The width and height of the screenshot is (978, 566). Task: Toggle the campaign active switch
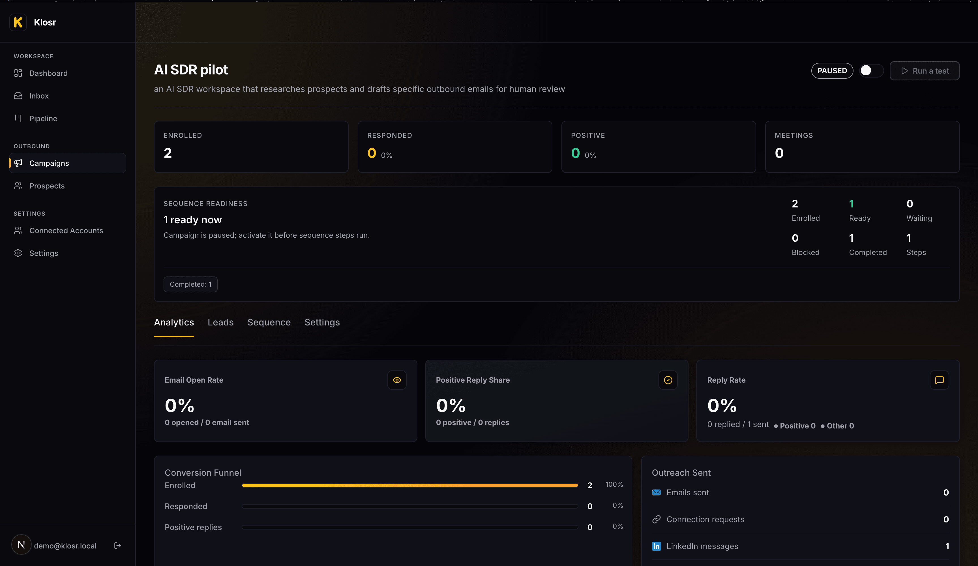[x=871, y=71]
